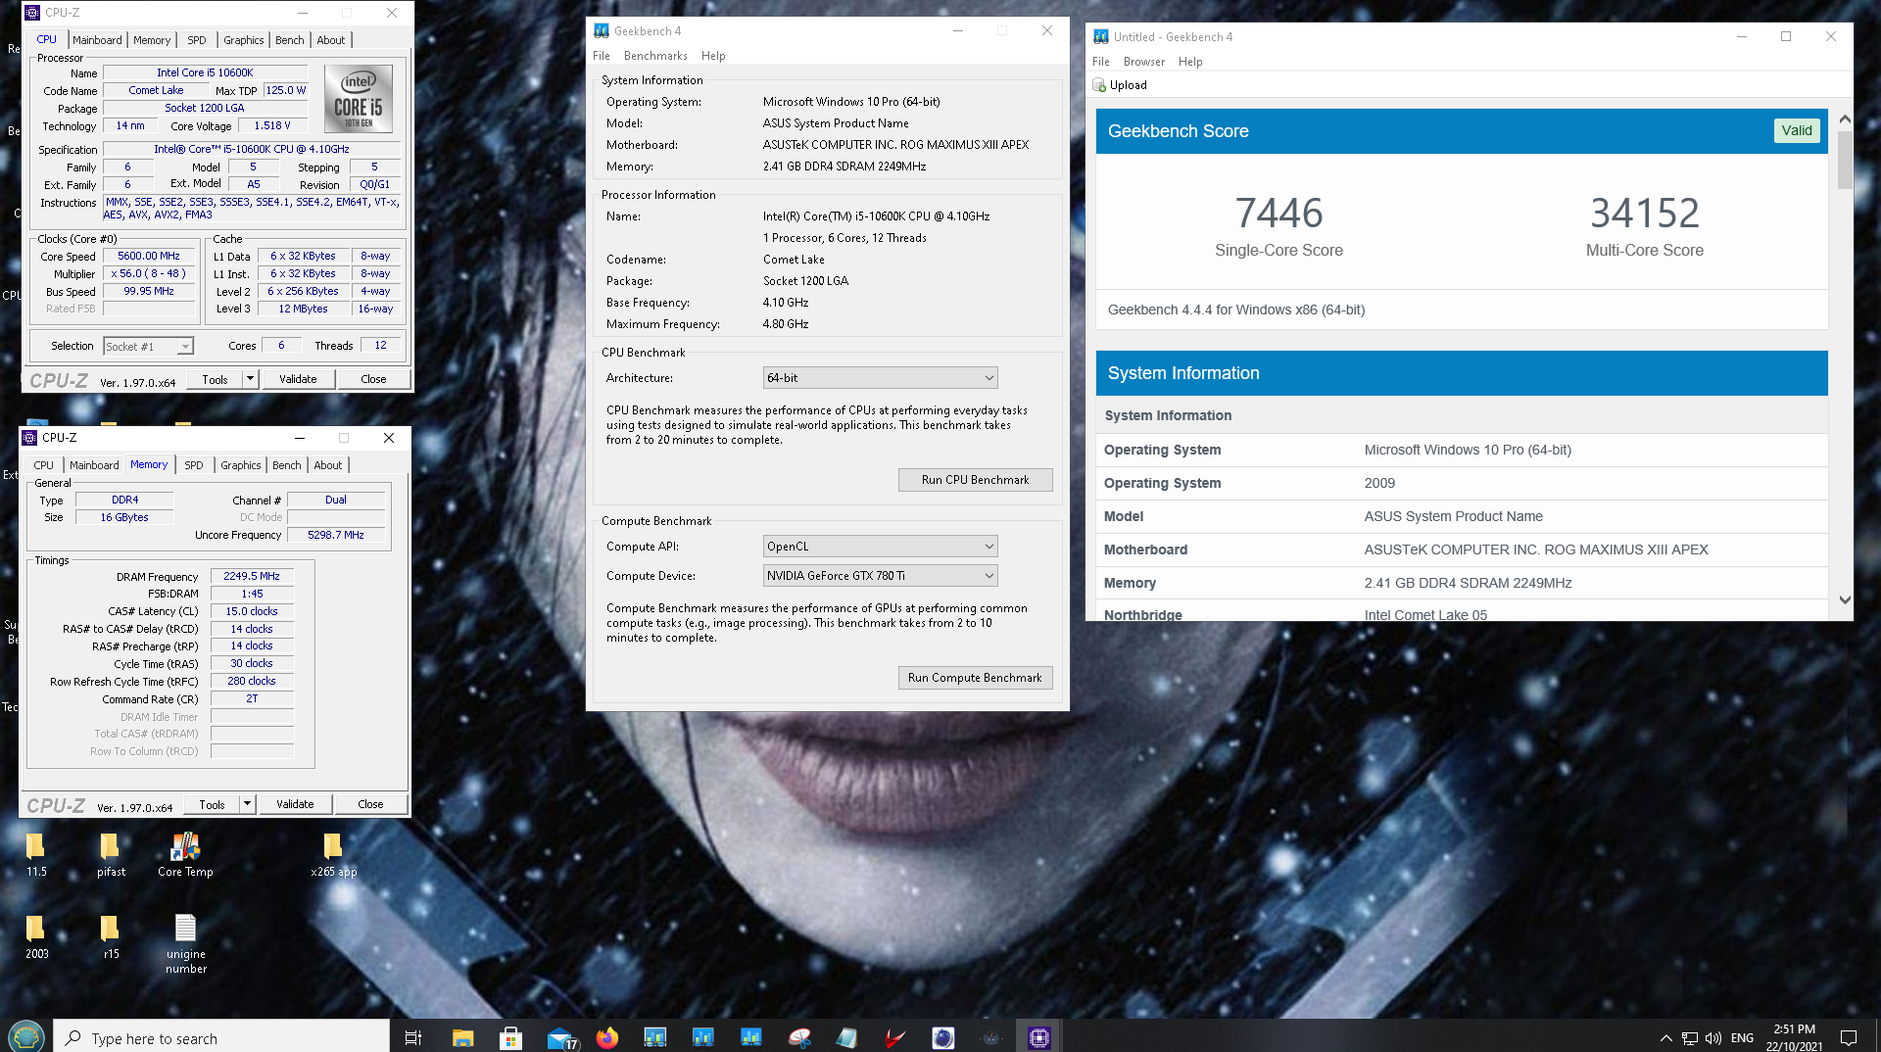Switch to CPU-Z via purple taskbar icon
Screen dimensions: 1881x1052
click(1039, 1037)
